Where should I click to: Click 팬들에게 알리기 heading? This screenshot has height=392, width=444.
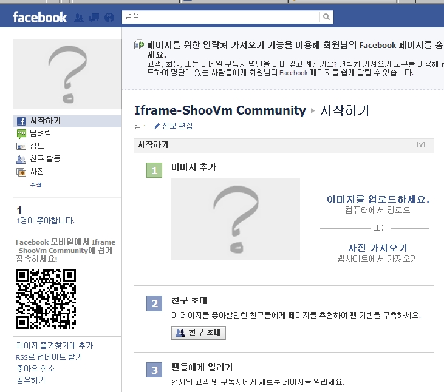(202, 367)
